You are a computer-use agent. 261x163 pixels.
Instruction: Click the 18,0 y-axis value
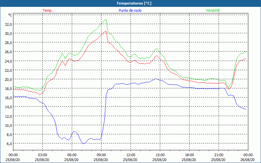8,88
